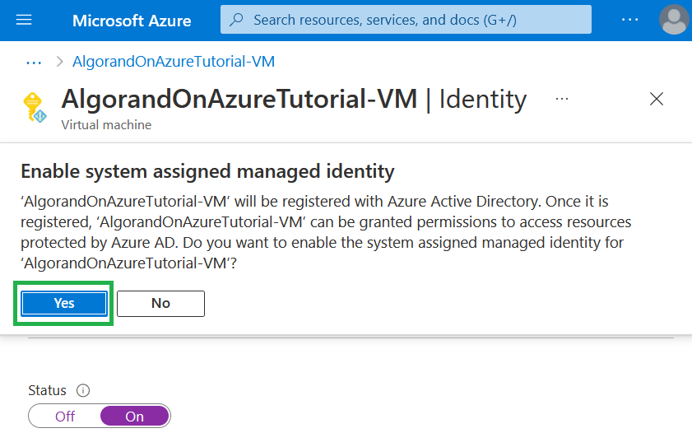This screenshot has height=433, width=692.
Task: Decline with the No button
Action: pyautogui.click(x=160, y=304)
